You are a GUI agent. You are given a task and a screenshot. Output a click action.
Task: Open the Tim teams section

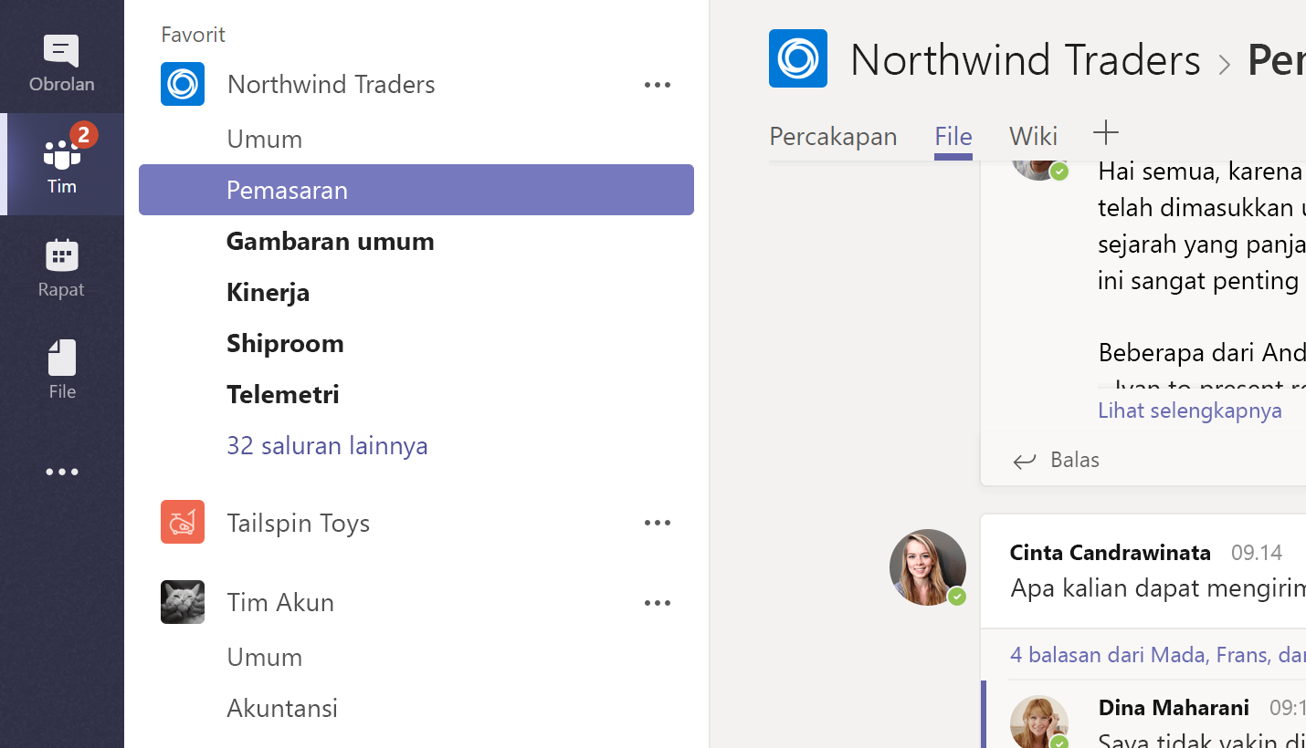(61, 164)
